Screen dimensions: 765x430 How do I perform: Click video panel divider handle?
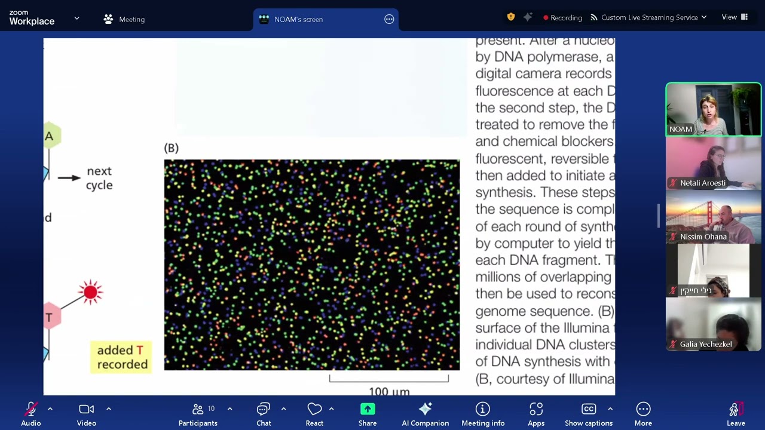659,216
